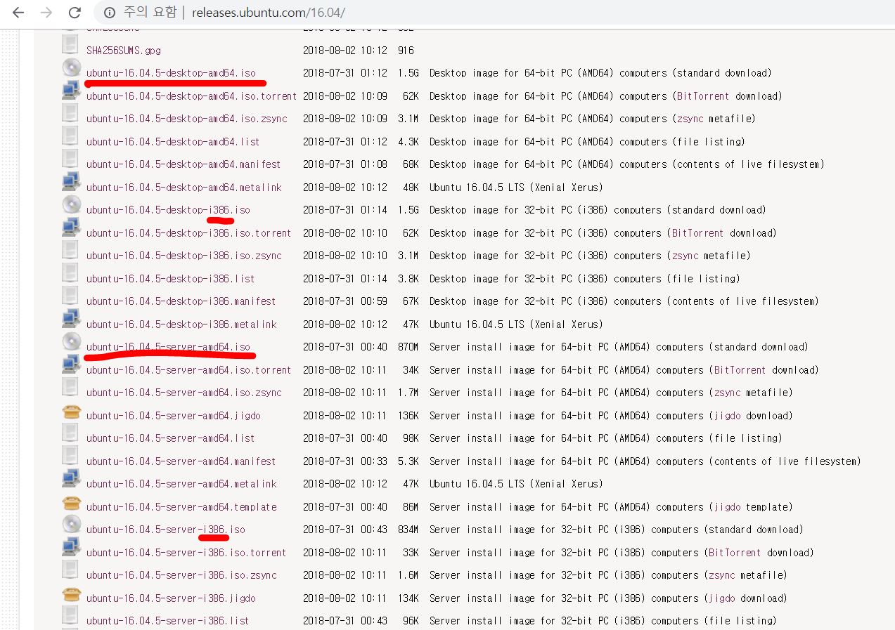Open ubuntu-16.04.5-desktop-i386.list link
This screenshot has width=895, height=630.
pyautogui.click(x=170, y=279)
